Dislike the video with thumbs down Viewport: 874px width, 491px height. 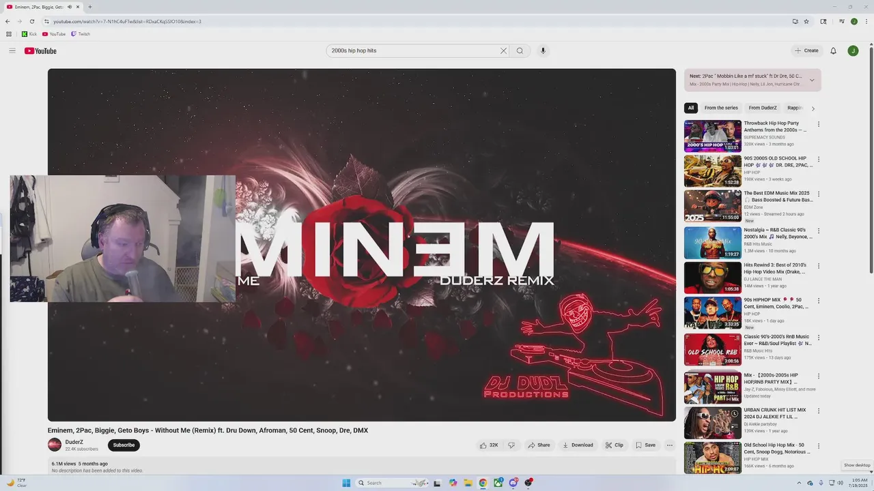coord(511,445)
